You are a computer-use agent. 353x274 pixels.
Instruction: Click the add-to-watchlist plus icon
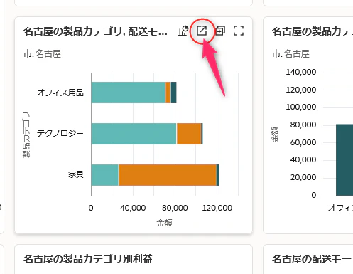pos(220,31)
